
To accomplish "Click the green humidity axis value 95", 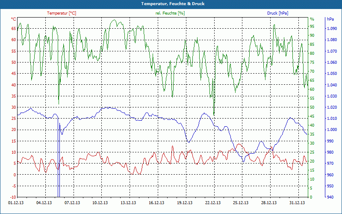I will tap(312, 27).
